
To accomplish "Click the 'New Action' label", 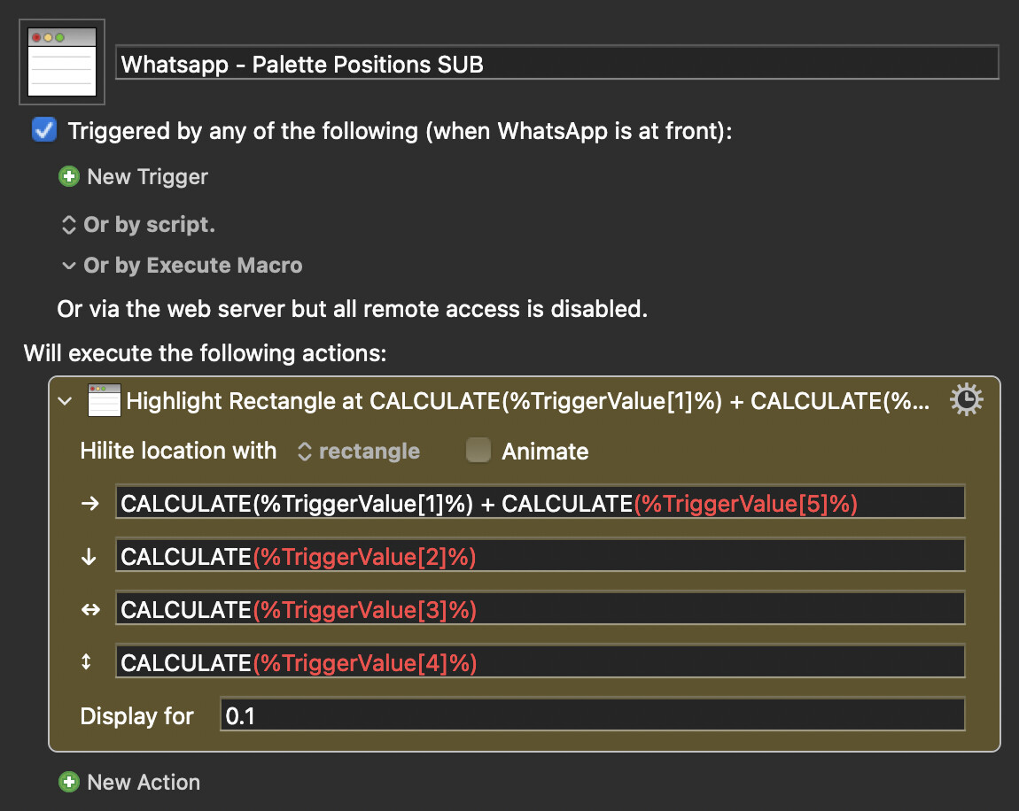I will [144, 783].
